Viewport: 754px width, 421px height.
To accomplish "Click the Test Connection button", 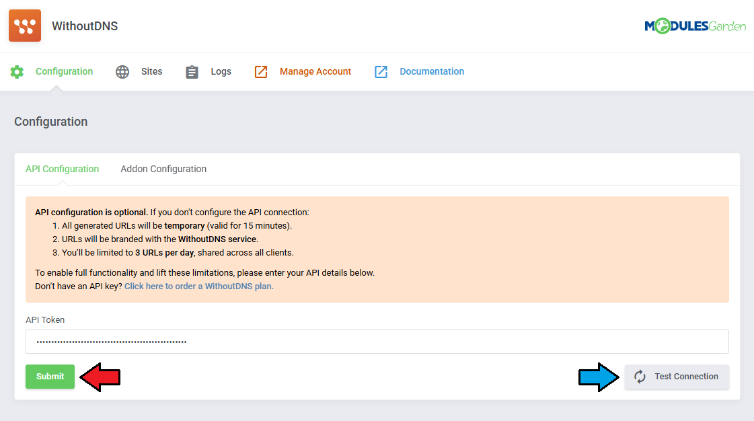I will pos(677,377).
